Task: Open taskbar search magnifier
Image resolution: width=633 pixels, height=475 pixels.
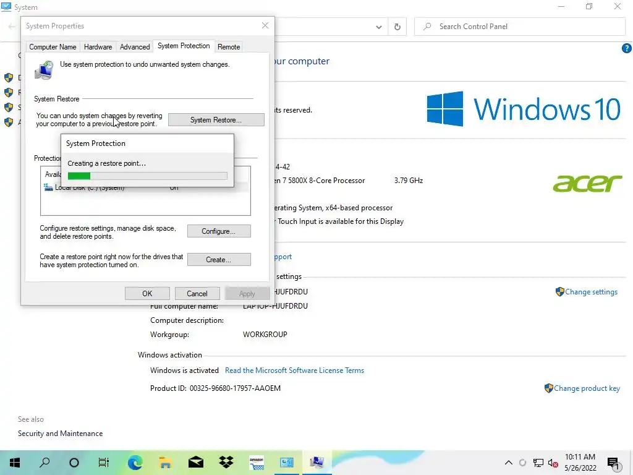Action: (x=45, y=463)
